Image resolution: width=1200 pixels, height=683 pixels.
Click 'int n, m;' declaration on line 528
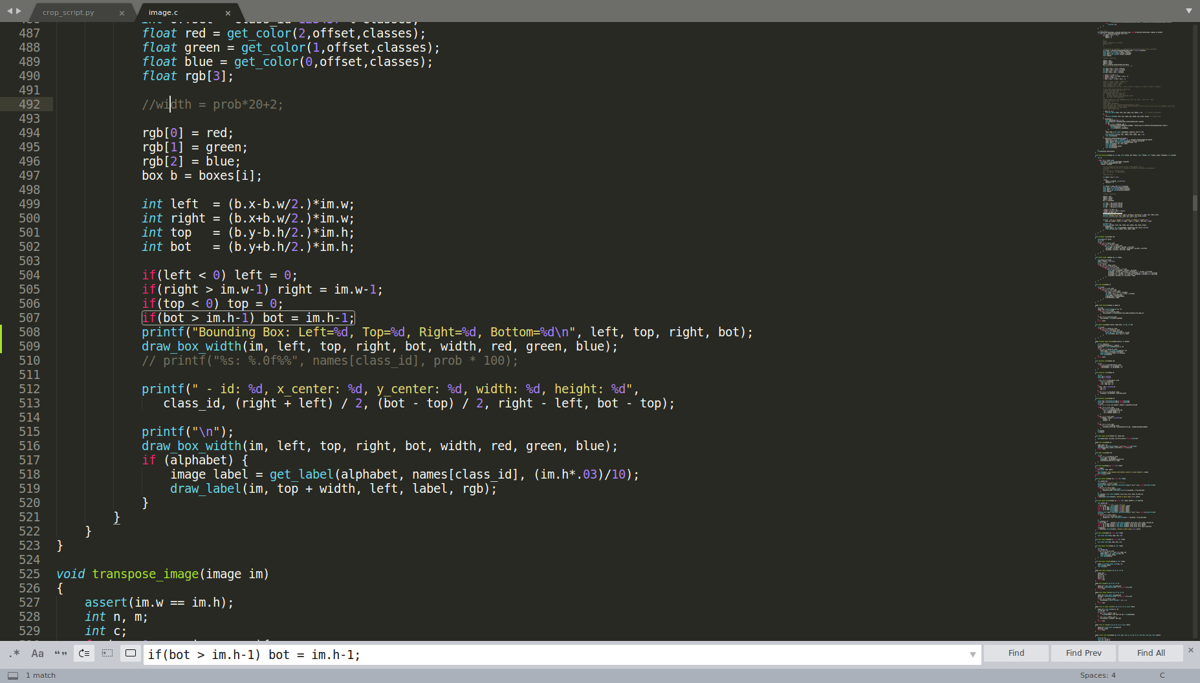coord(116,616)
